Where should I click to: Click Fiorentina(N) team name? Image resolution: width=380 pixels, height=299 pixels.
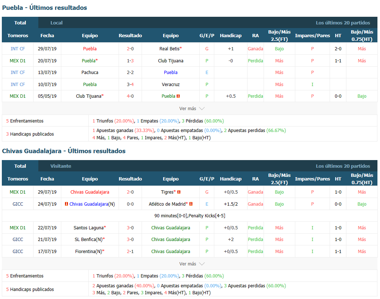(88, 252)
